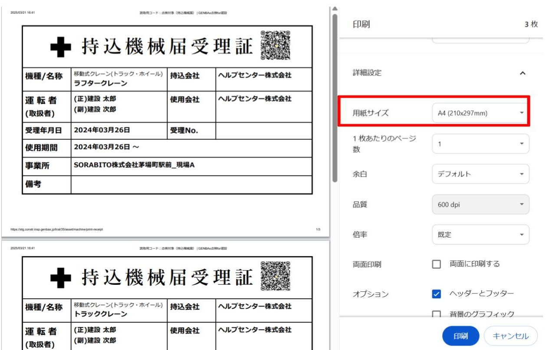The width and height of the screenshot is (546, 350).
Task: Click the QR code on first page preview
Action: coord(275,46)
